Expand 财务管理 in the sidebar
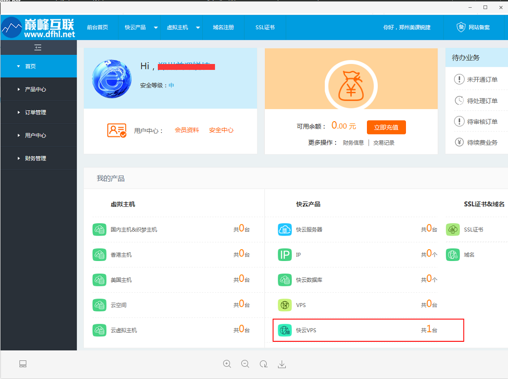This screenshot has height=379, width=508. (x=39, y=158)
